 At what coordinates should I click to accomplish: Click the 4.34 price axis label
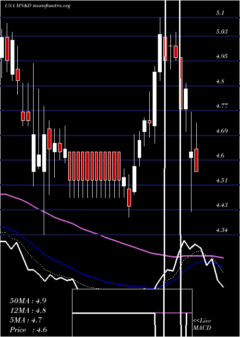pos(222,230)
